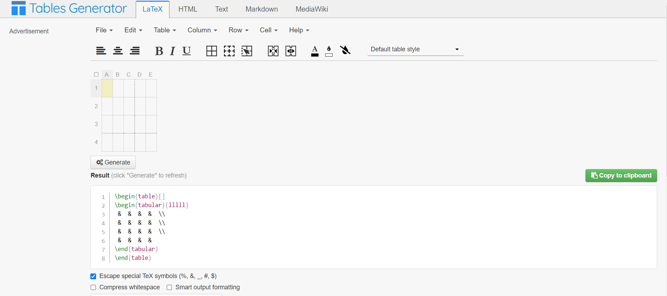Click the split cells icon

291,51
